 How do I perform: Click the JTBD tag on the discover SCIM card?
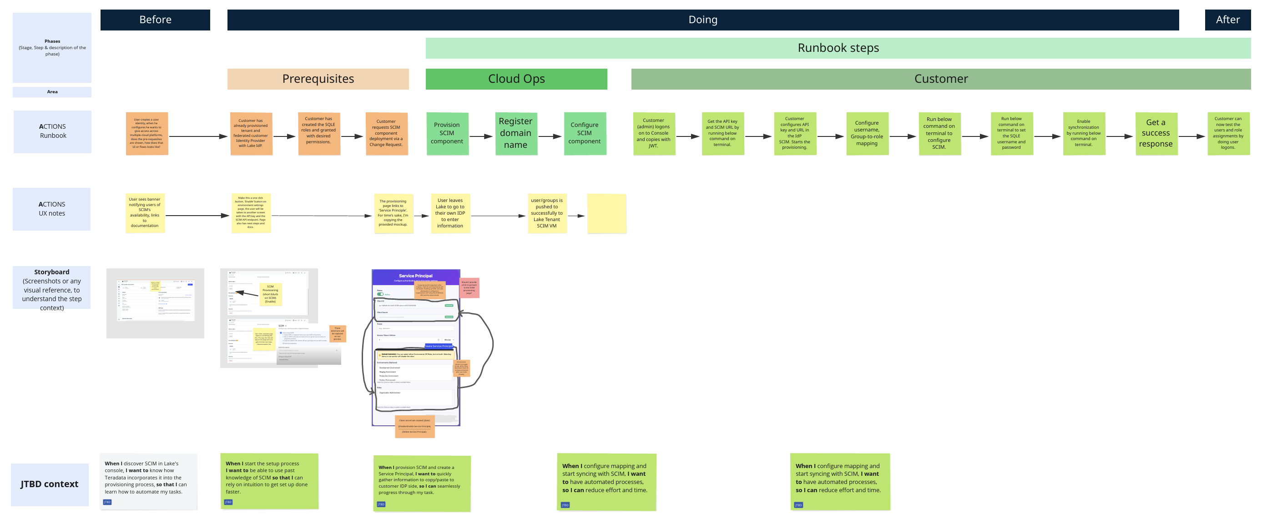107,502
